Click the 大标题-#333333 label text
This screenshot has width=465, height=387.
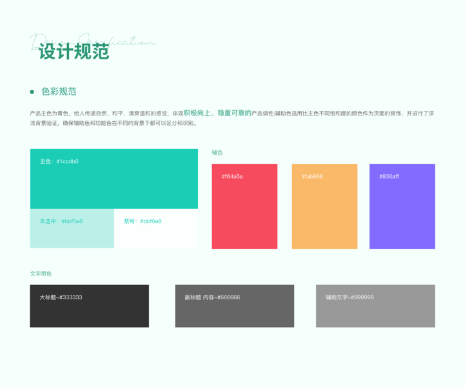click(x=61, y=297)
